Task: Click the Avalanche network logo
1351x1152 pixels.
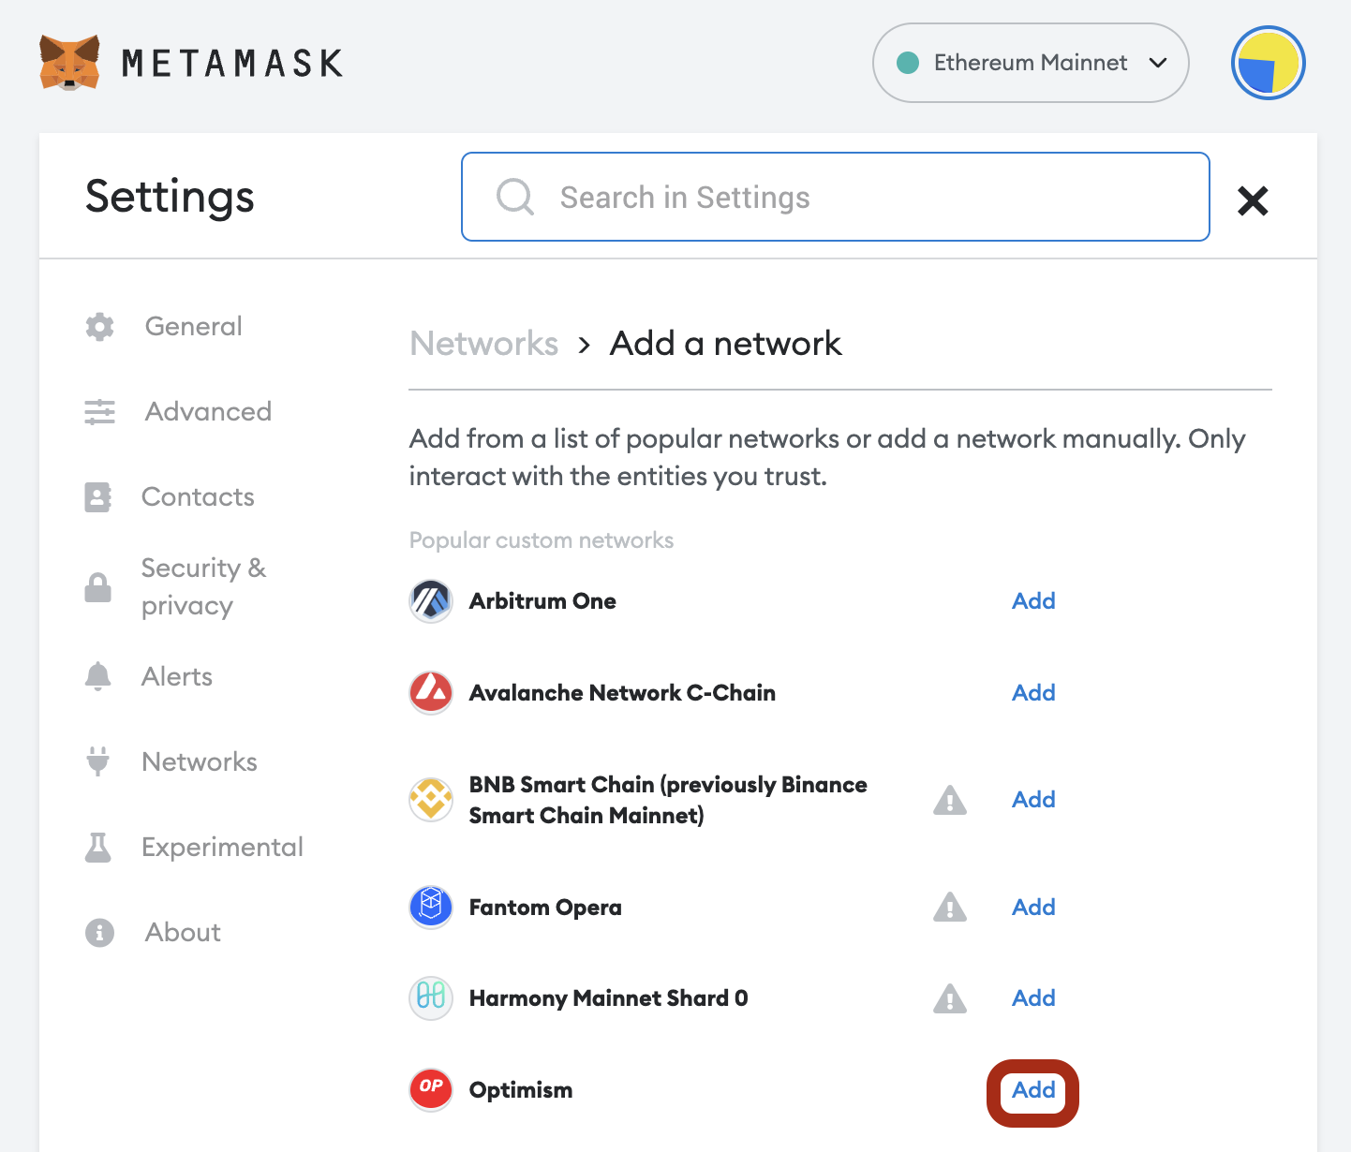Action: pos(431,693)
